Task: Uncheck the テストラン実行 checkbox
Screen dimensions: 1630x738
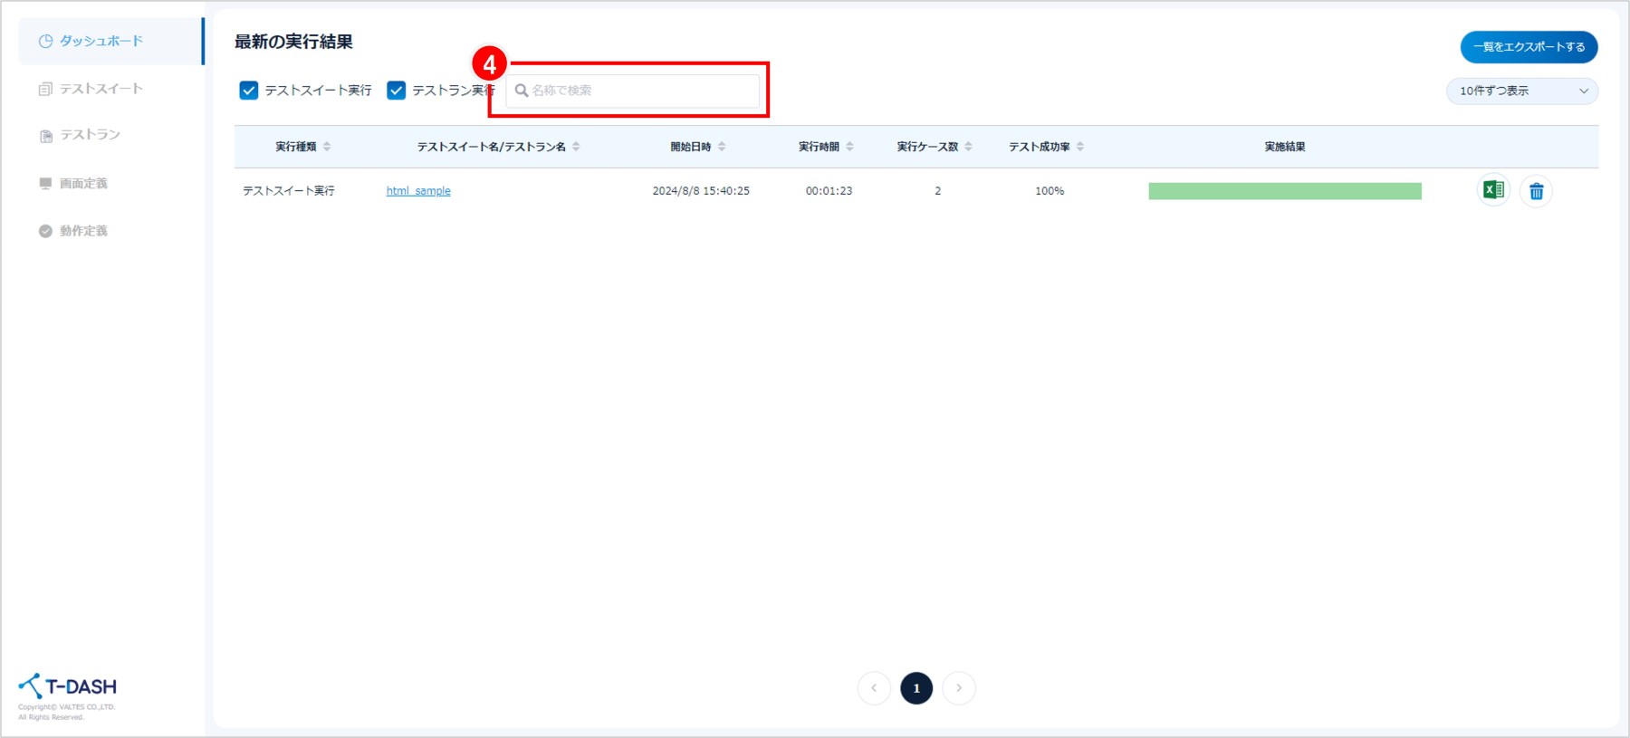Action: [x=397, y=91]
